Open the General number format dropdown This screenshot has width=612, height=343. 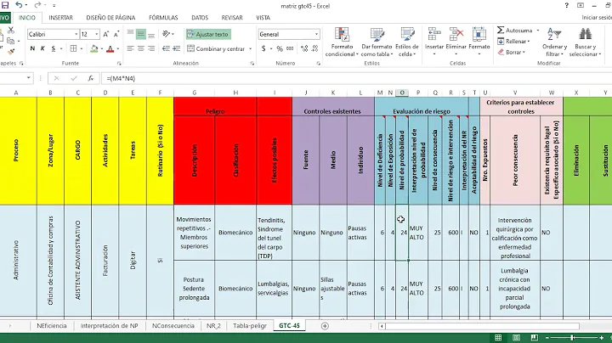click(x=316, y=34)
